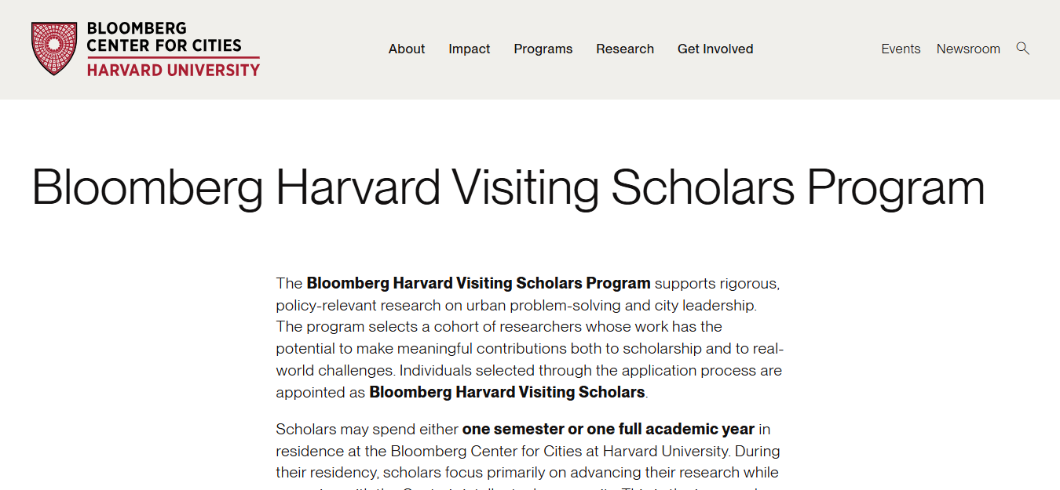Open the Impact menu item
1060x490 pixels.
click(x=470, y=49)
